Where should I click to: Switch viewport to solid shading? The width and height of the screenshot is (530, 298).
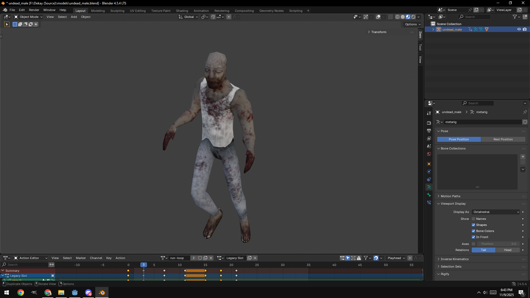(x=403, y=17)
